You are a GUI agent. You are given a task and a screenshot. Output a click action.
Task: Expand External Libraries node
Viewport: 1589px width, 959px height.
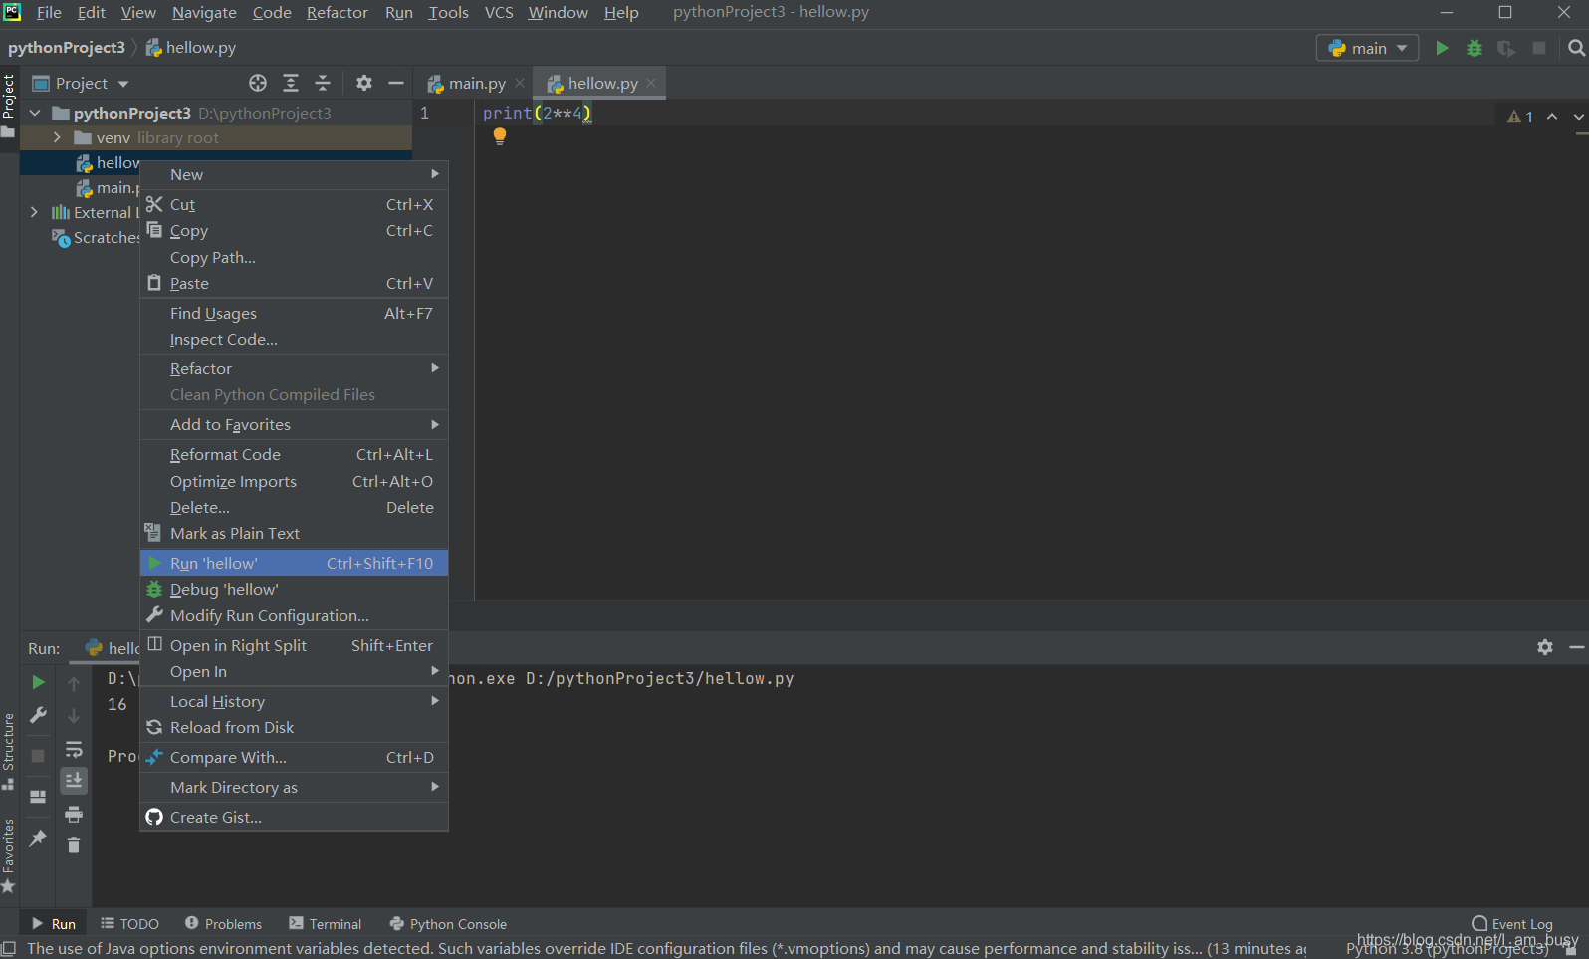coord(35,212)
